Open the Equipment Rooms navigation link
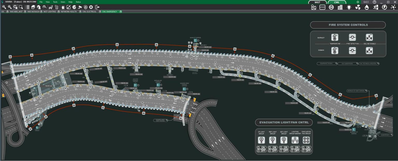Screen dimensions: 398x161 click(327, 63)
